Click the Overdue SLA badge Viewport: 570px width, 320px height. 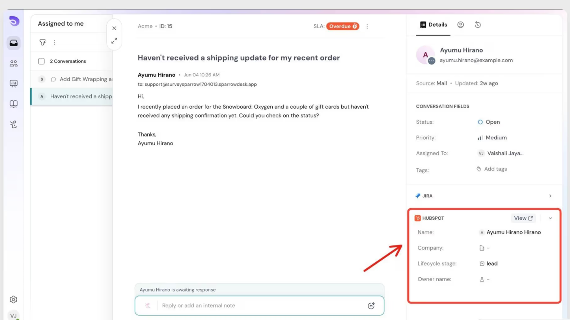point(343,26)
